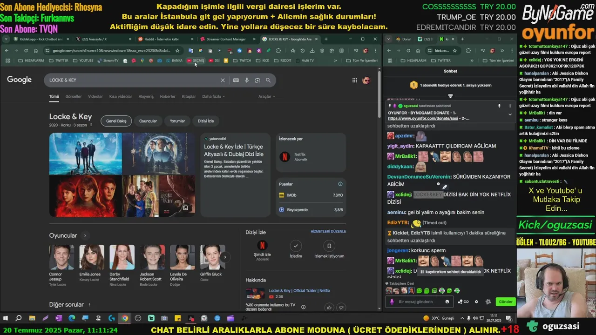Like the TV show with thumbs up
The width and height of the screenshot is (596, 335).
tap(330, 307)
